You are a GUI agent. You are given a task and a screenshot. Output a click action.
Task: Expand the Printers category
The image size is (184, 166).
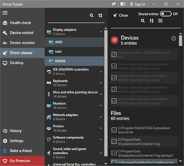click(101, 128)
